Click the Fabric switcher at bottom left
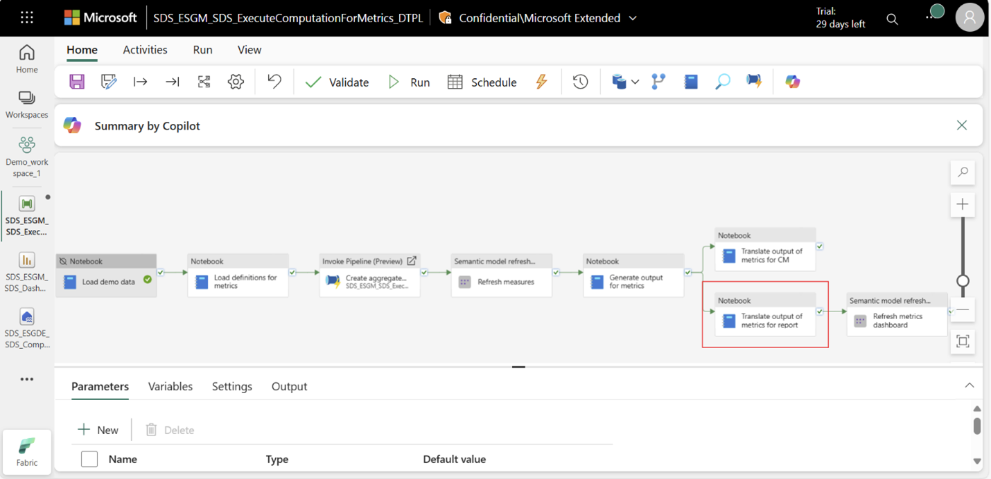Viewport: 991px width, 479px height. point(27,452)
